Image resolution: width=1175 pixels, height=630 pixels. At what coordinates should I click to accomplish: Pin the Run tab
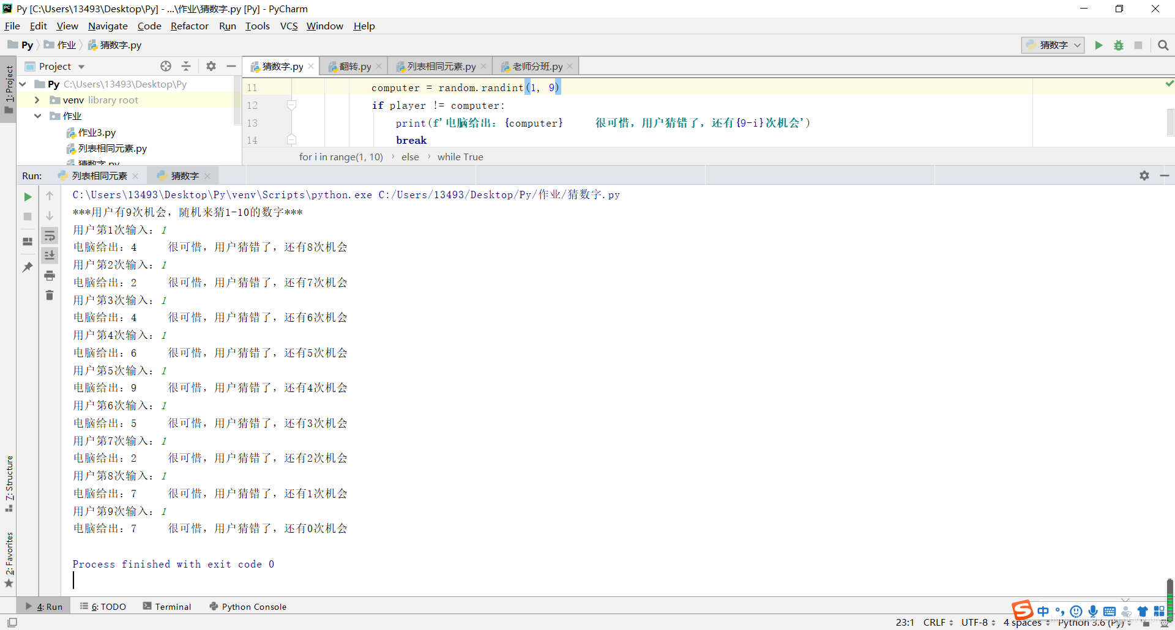(28, 267)
